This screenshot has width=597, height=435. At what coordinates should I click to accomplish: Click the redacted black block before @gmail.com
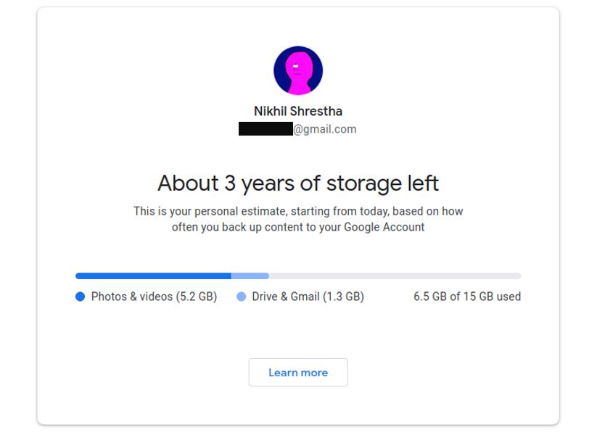[x=265, y=129]
